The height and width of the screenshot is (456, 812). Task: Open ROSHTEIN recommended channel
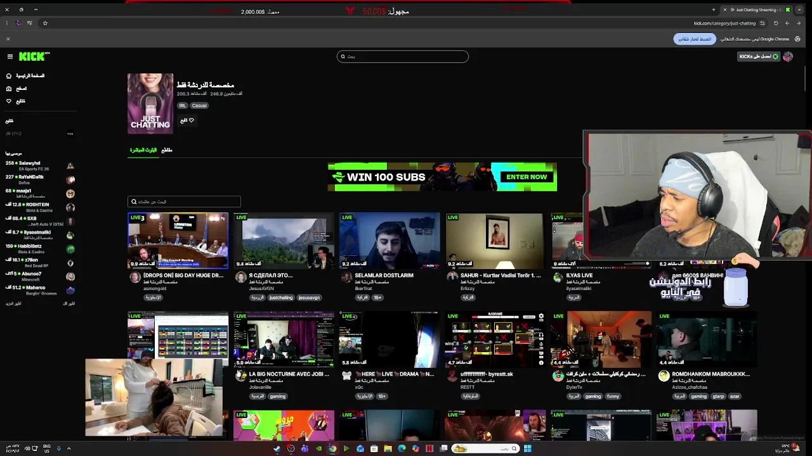[40, 208]
